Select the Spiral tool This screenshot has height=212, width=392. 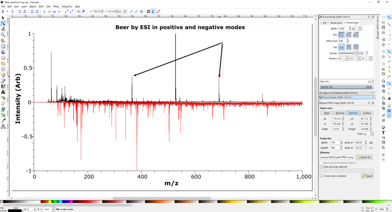click(3, 69)
